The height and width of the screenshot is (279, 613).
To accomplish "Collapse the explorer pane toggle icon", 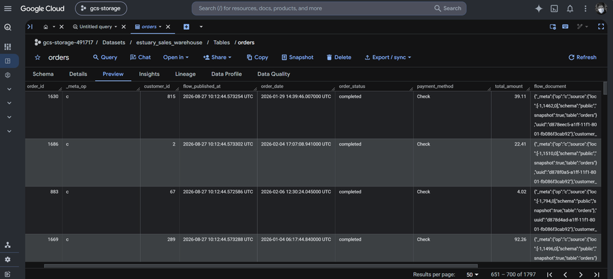I will tap(30, 26).
